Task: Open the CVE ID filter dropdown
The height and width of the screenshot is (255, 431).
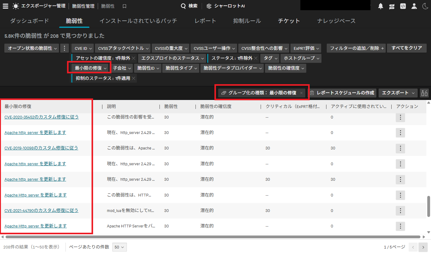Action: coord(82,48)
